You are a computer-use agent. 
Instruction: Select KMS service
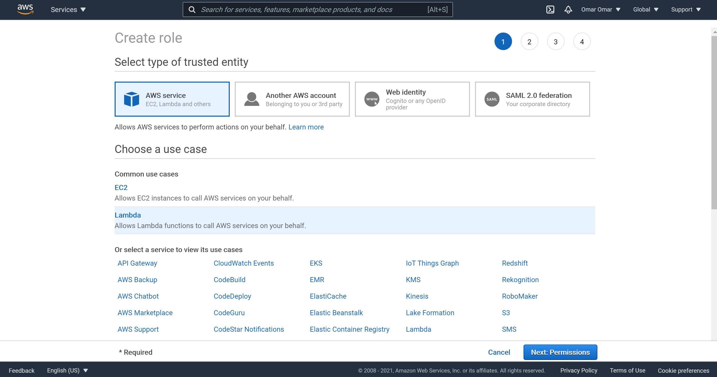413,280
